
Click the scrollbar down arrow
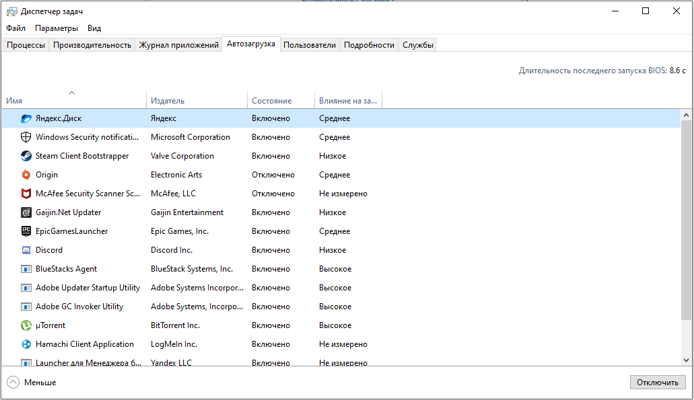(x=686, y=360)
